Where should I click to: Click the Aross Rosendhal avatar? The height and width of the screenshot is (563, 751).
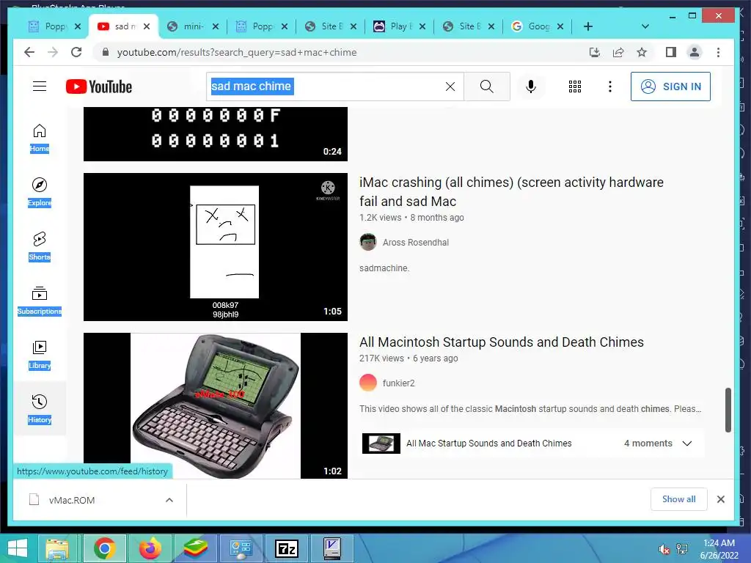tap(368, 242)
